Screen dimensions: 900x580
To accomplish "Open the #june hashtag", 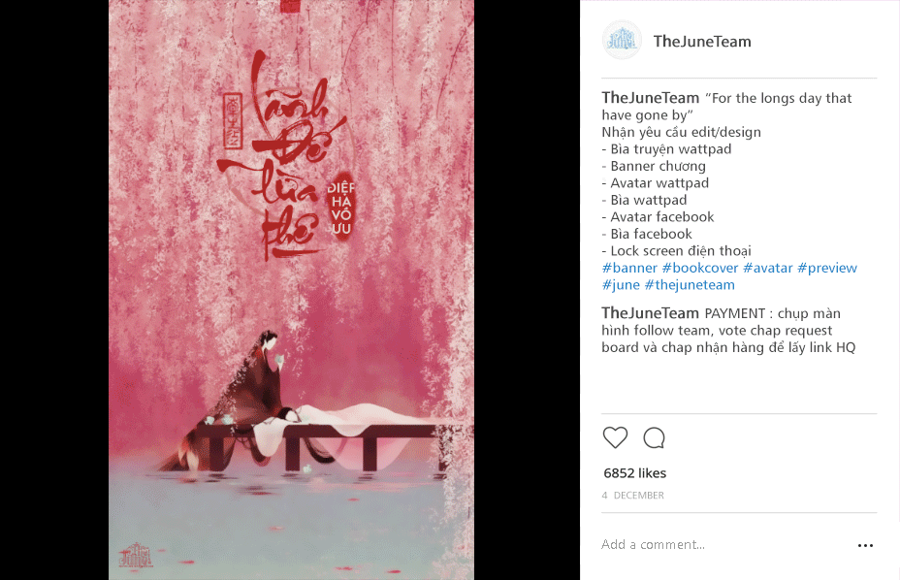I will point(621,285).
